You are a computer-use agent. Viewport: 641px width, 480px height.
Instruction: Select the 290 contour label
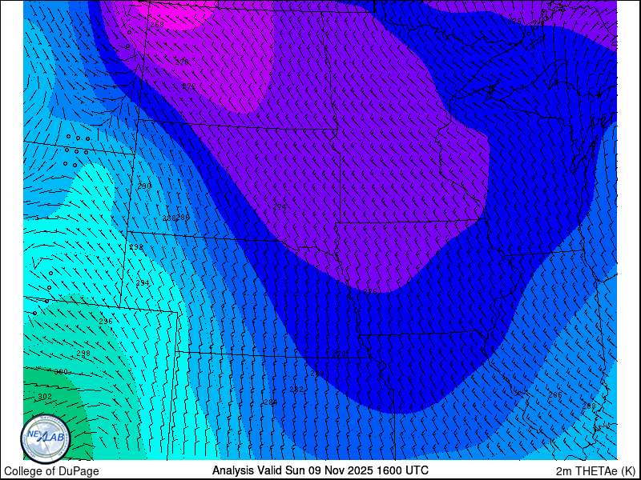point(144,186)
